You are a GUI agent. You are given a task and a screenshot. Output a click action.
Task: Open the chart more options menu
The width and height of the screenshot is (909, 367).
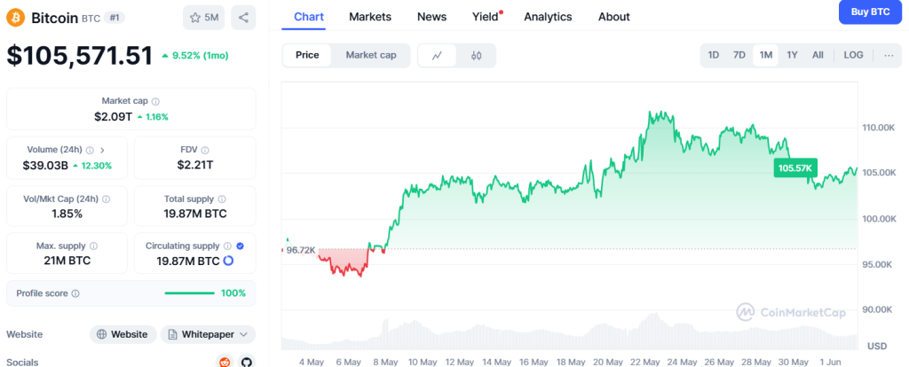click(x=889, y=55)
